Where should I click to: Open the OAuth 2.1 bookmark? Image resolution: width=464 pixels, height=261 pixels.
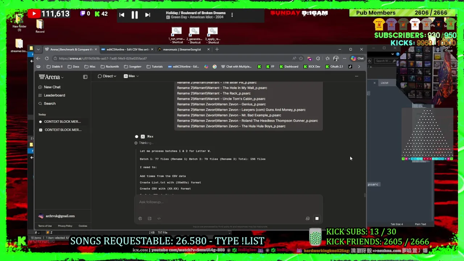click(x=334, y=67)
